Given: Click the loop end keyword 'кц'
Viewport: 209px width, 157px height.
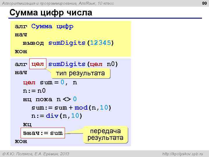Looking at the screenshot, I should [27, 124].
